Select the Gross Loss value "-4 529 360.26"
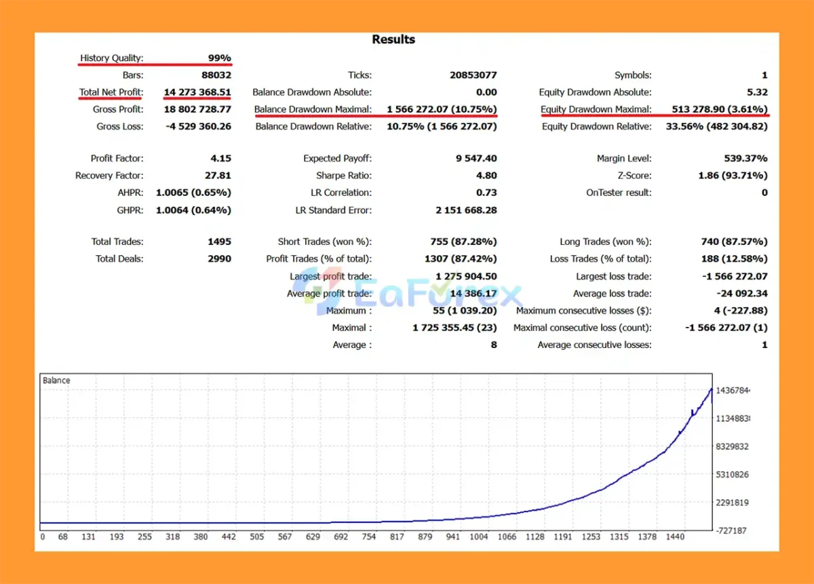Screen dimensions: 814x584 (198, 126)
